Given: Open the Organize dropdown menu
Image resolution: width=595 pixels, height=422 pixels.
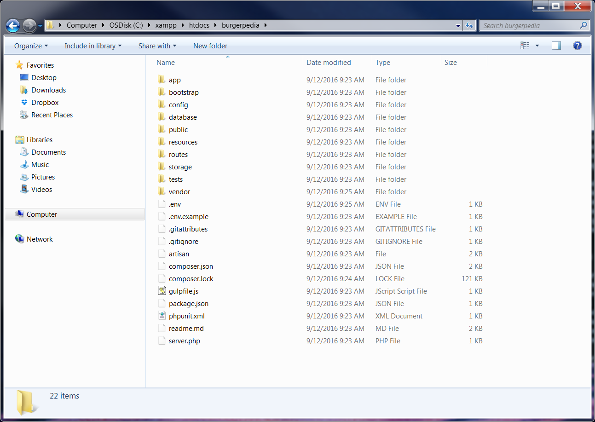Looking at the screenshot, I should click(31, 46).
